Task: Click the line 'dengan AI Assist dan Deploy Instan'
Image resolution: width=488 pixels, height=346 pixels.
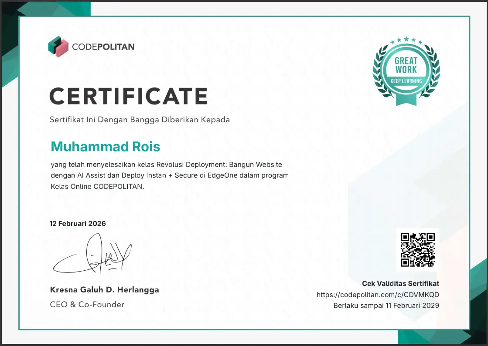Action: 170,175
